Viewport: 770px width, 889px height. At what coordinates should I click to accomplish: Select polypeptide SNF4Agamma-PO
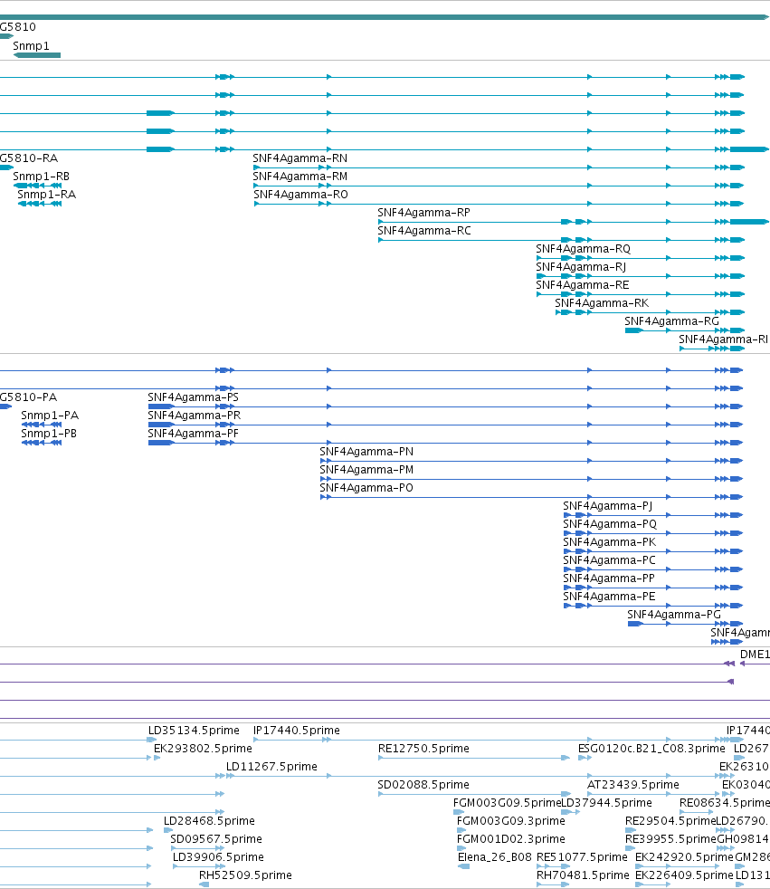click(x=366, y=488)
